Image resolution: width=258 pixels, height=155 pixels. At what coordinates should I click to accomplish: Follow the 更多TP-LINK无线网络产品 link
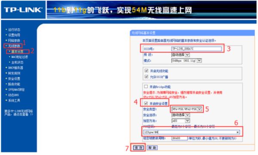click(18, 113)
